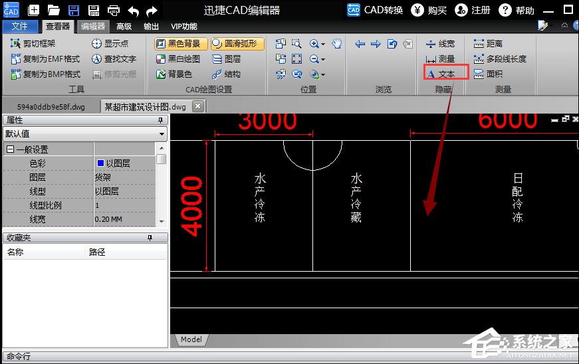Print the drawing with the printer icon

114,11
